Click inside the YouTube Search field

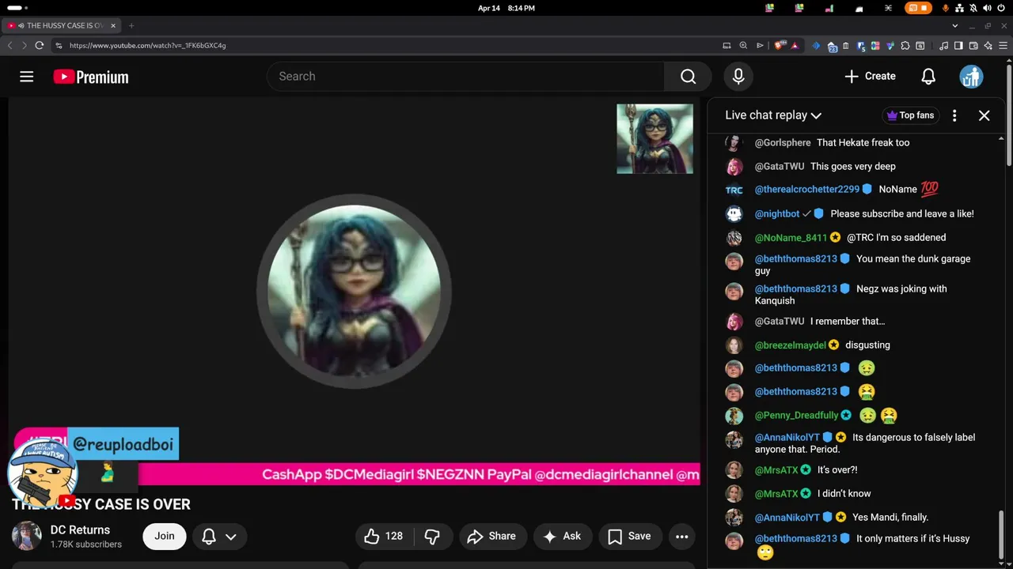[x=465, y=77]
